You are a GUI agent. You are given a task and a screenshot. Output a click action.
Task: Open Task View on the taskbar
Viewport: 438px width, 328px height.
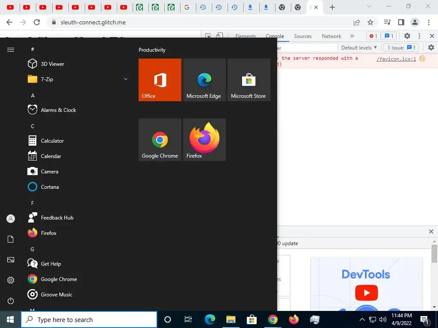188,319
